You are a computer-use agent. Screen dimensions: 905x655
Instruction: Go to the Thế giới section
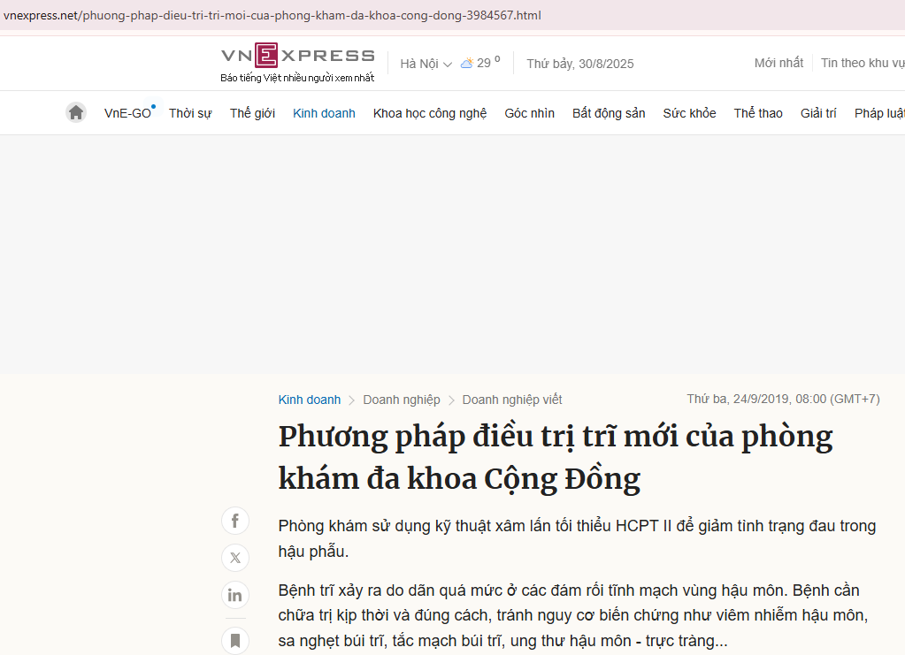(x=252, y=113)
